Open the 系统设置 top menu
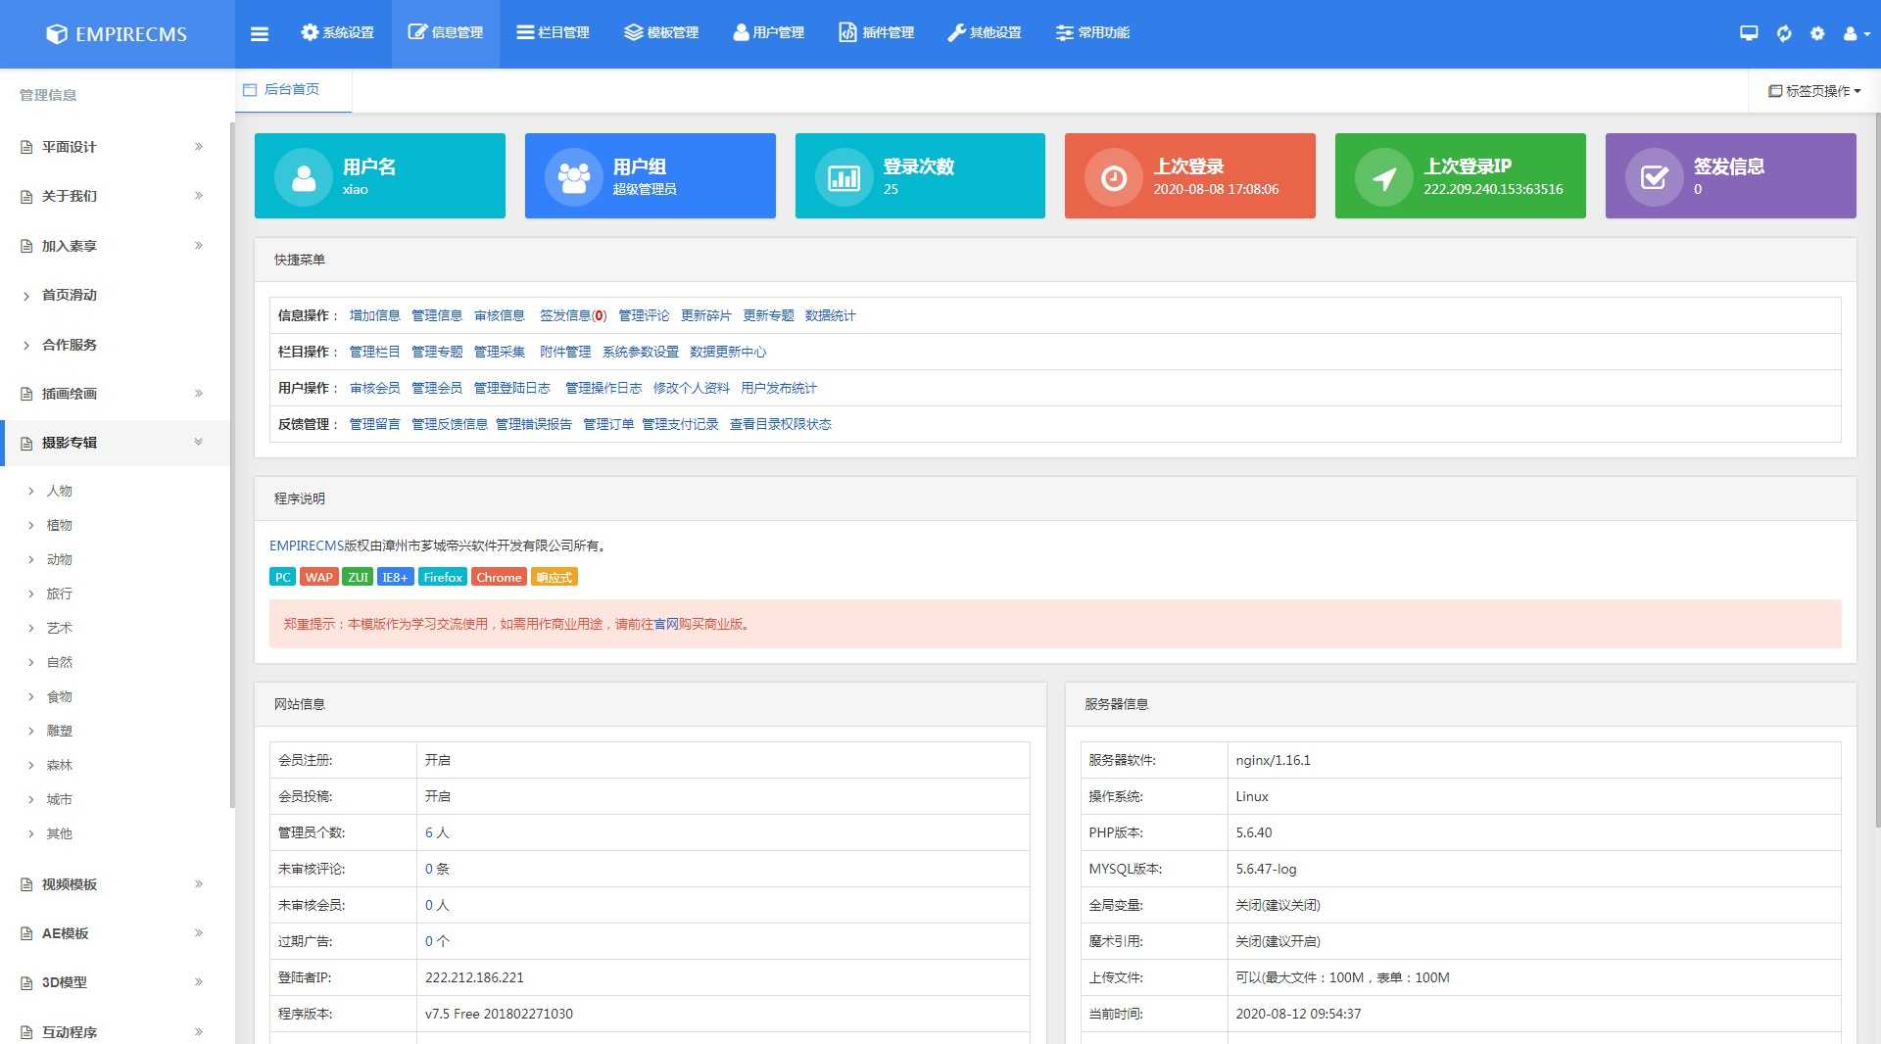The width and height of the screenshot is (1881, 1044). pyautogui.click(x=337, y=33)
